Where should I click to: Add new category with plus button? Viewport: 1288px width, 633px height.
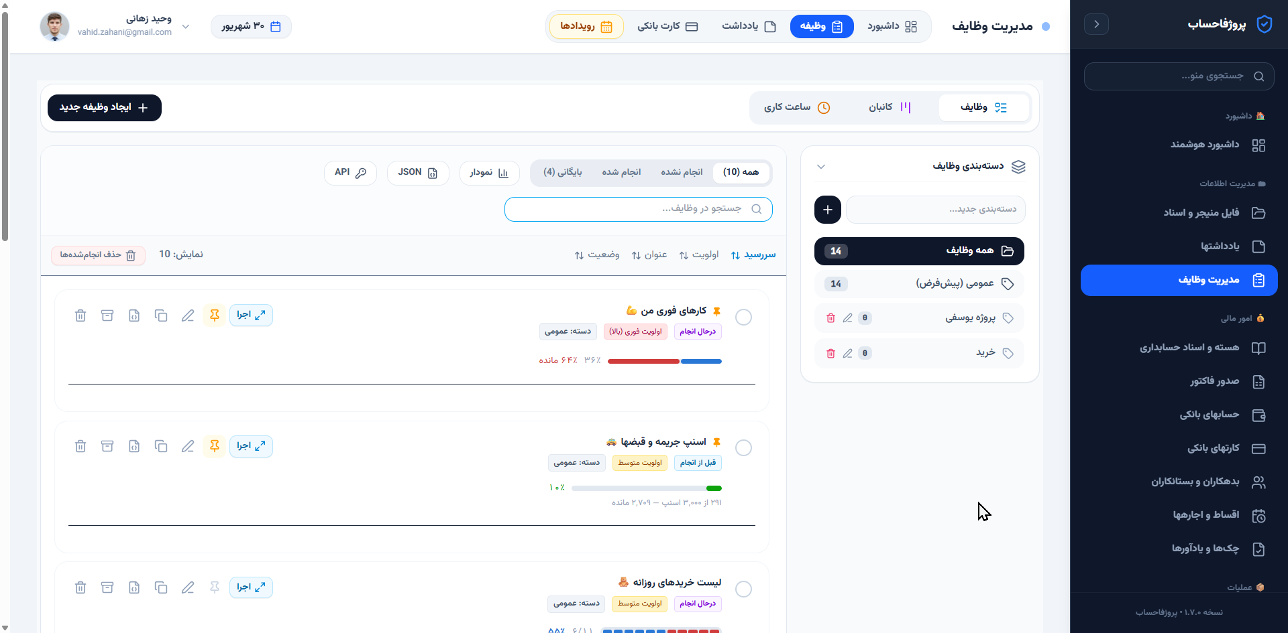point(828,210)
